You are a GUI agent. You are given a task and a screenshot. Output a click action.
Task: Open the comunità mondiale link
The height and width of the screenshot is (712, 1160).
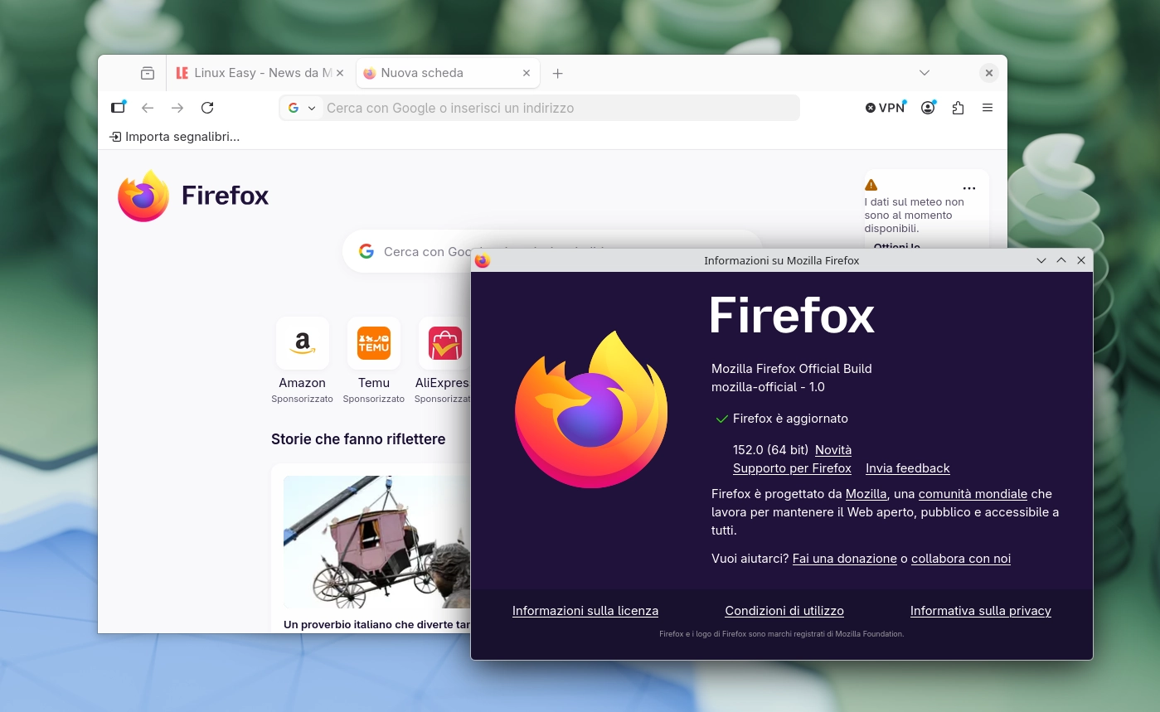973,494
